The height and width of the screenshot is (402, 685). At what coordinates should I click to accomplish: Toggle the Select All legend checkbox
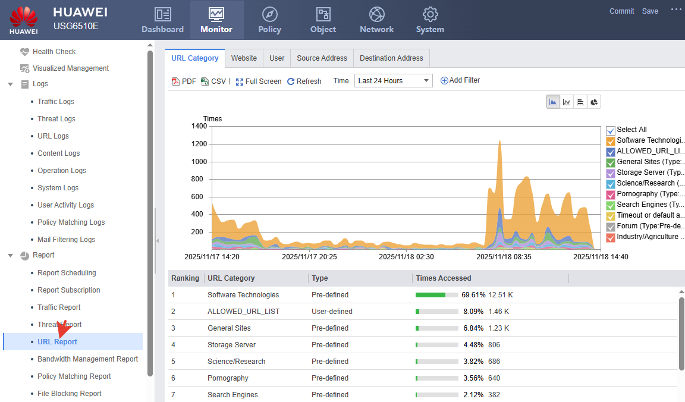click(611, 130)
